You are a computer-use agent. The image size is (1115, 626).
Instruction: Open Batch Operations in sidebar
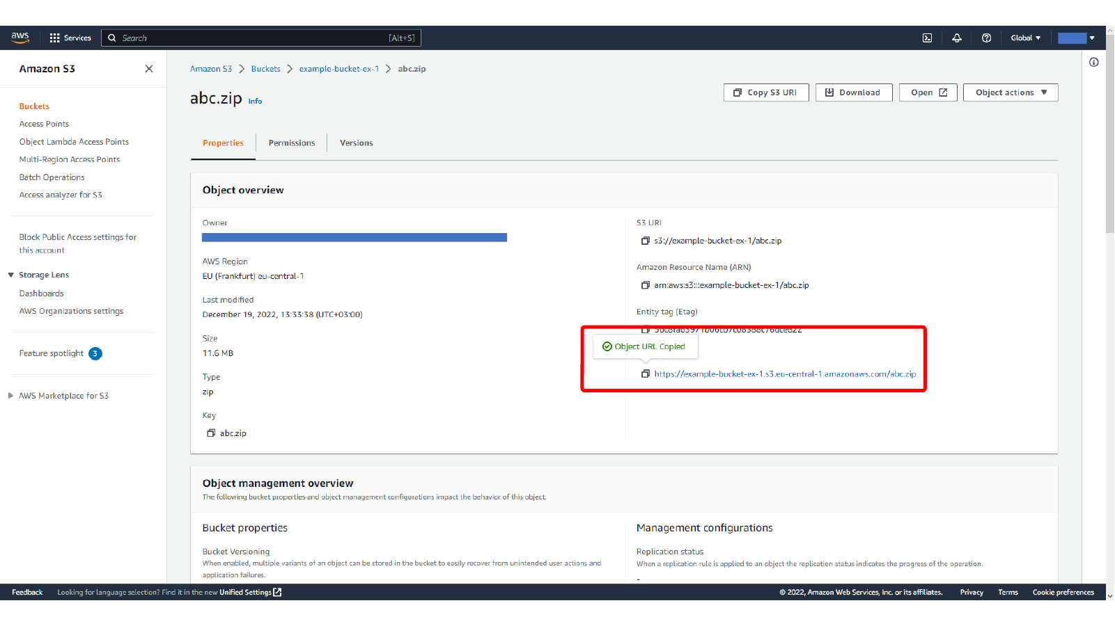point(52,177)
